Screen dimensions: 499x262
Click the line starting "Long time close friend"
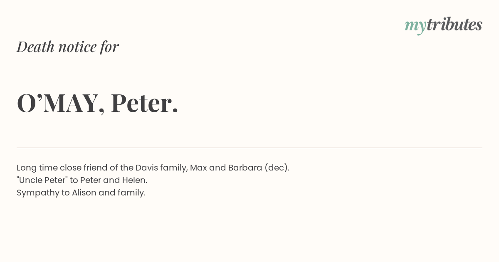click(153, 168)
